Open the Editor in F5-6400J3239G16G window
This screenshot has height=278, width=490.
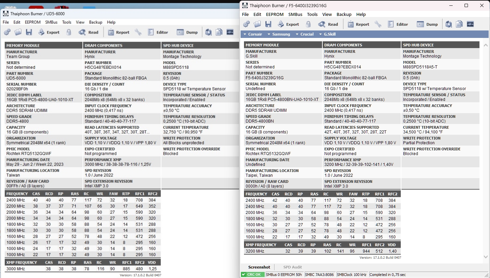coord(398,24)
